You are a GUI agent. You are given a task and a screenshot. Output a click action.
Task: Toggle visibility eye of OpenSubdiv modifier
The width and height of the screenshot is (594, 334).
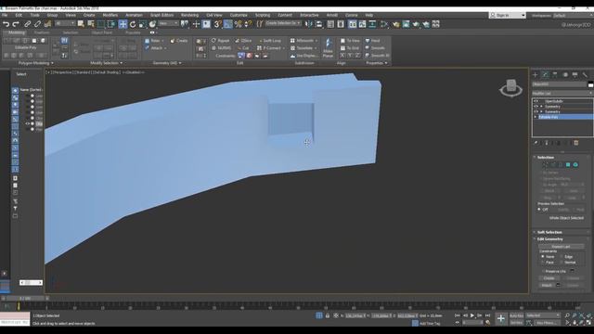click(x=536, y=101)
